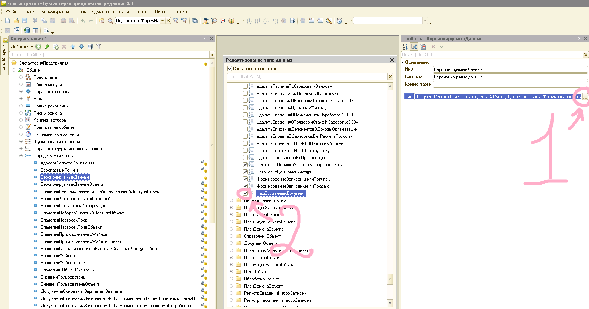The height and width of the screenshot is (309, 589).
Task: Create a new document with New icon
Action: pyautogui.click(x=8, y=21)
